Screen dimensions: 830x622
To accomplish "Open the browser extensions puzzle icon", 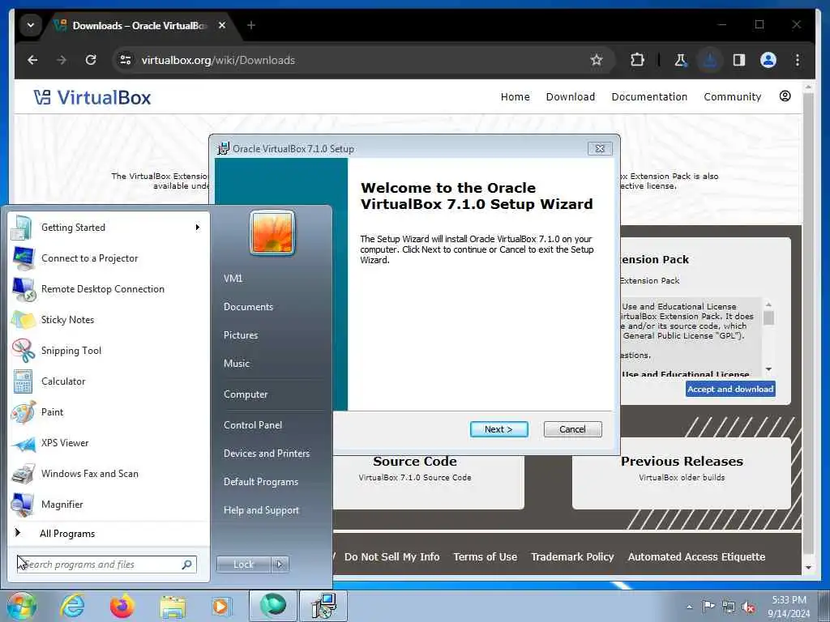I will (x=637, y=60).
